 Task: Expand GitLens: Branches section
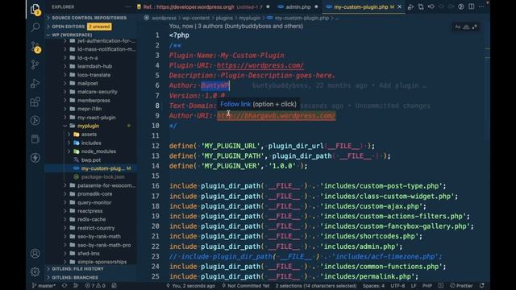[x=75, y=277]
